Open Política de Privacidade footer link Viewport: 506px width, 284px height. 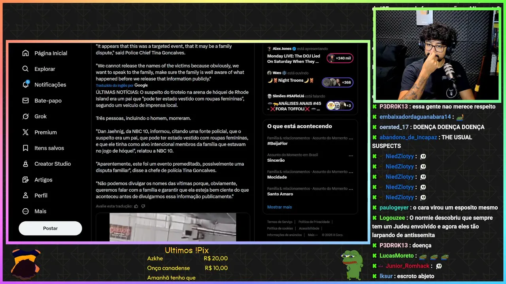click(314, 222)
